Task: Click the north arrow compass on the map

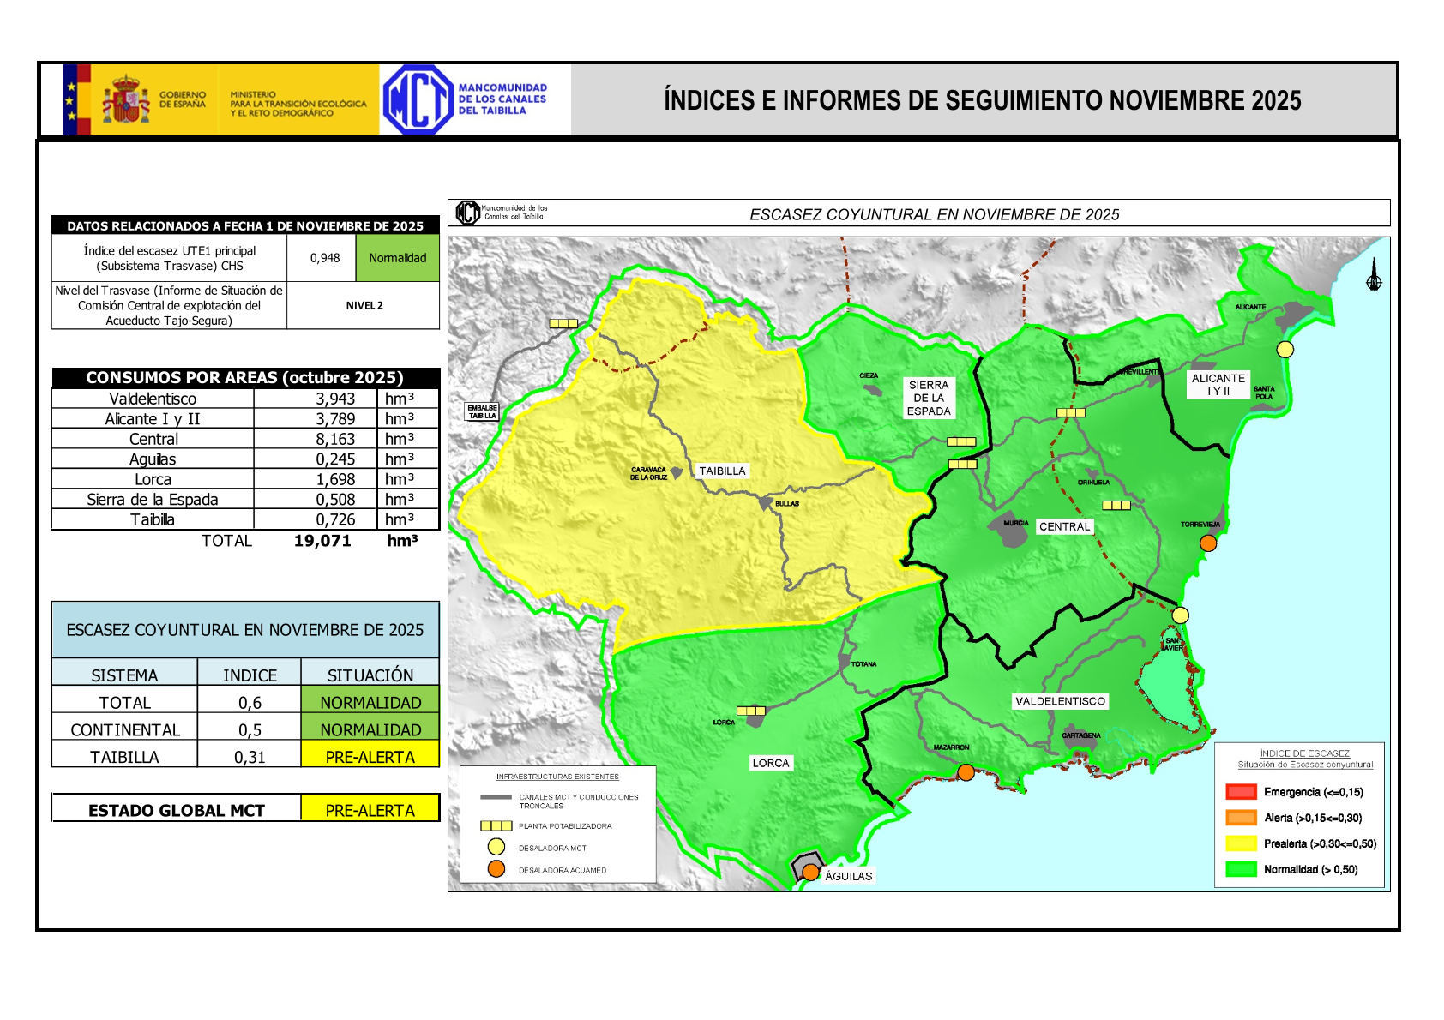Action: point(1374,277)
